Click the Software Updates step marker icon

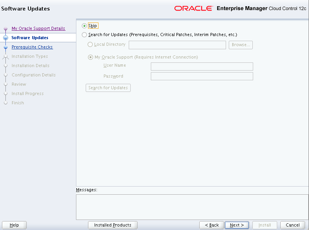tap(5, 38)
